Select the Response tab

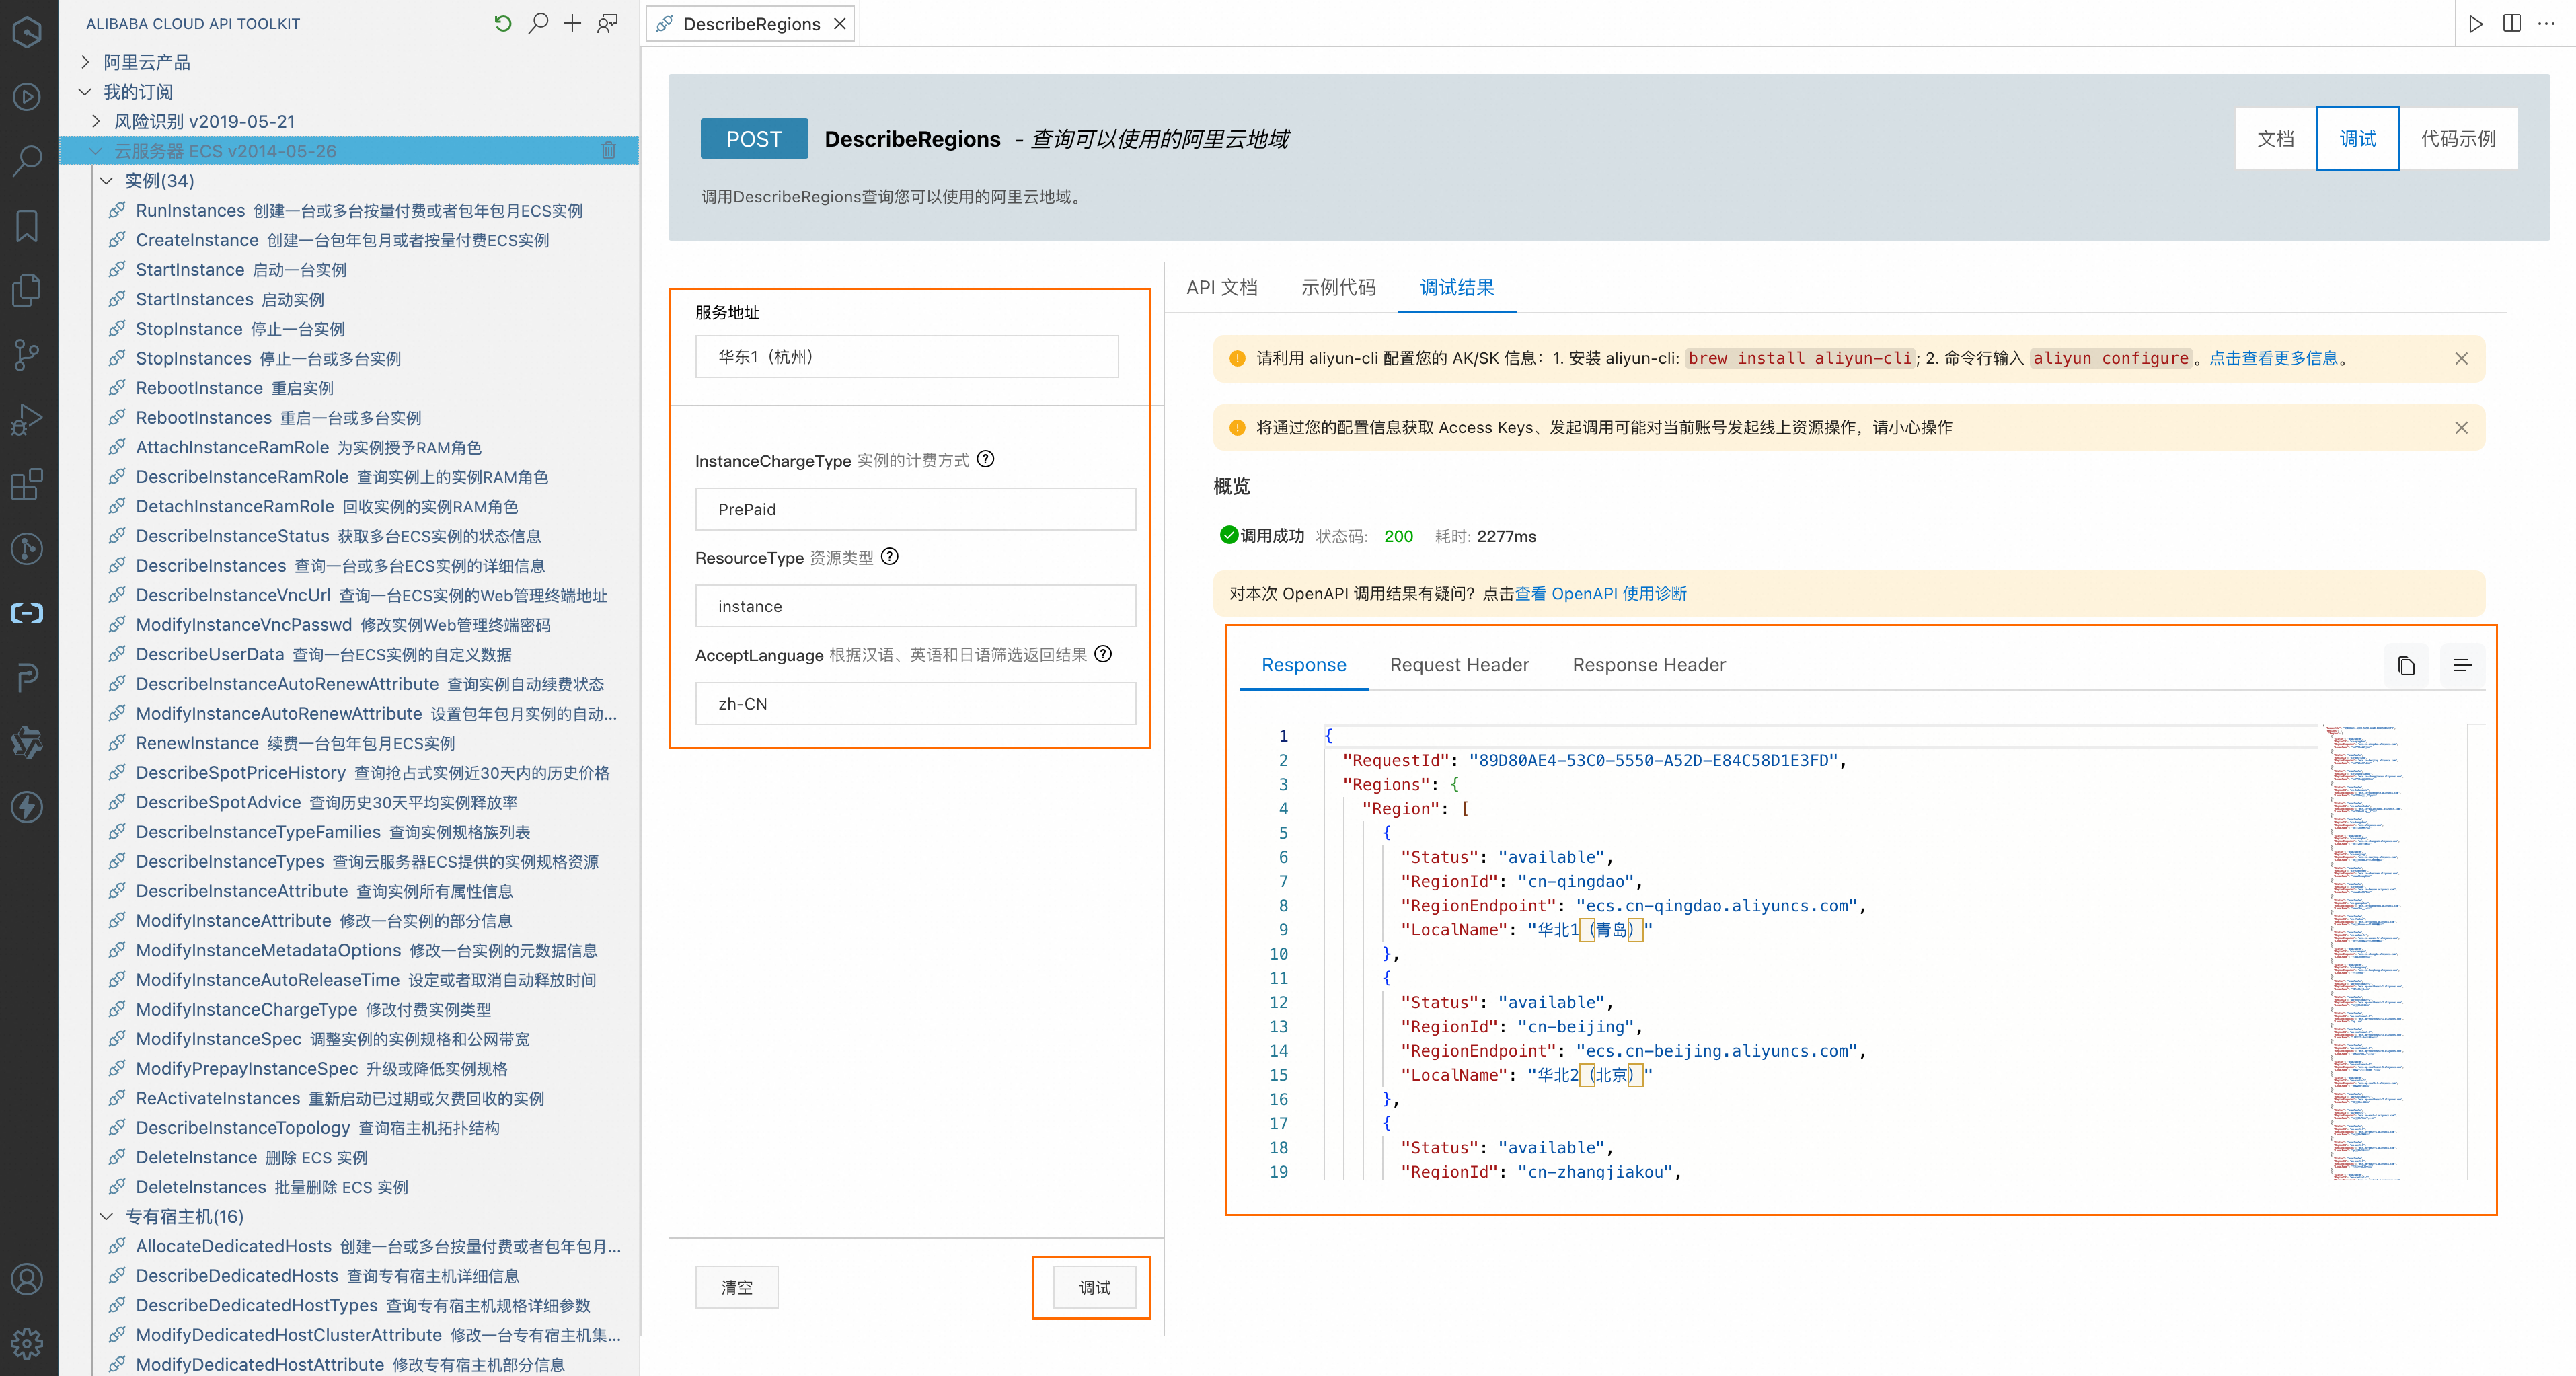tap(1303, 664)
